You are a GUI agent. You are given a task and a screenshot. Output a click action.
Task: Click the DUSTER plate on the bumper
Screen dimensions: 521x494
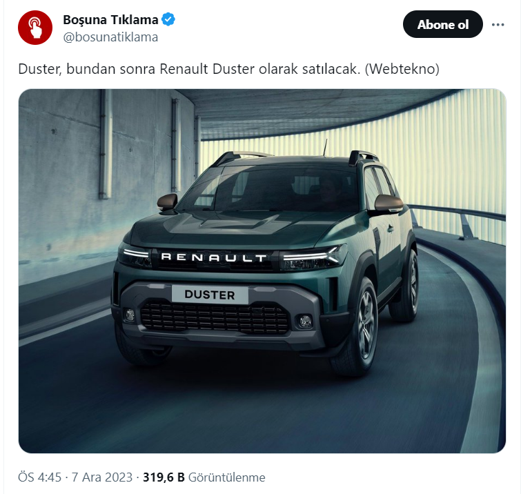click(210, 295)
